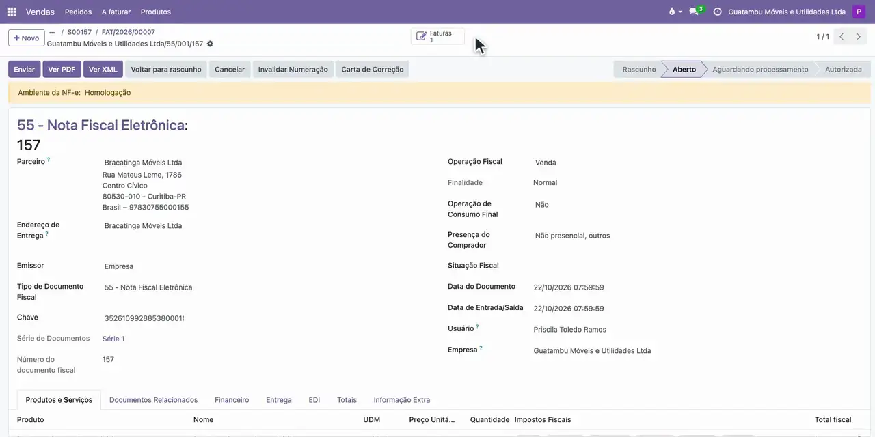
Task: Expand the breadcrumb ellipsis
Action: (52, 32)
